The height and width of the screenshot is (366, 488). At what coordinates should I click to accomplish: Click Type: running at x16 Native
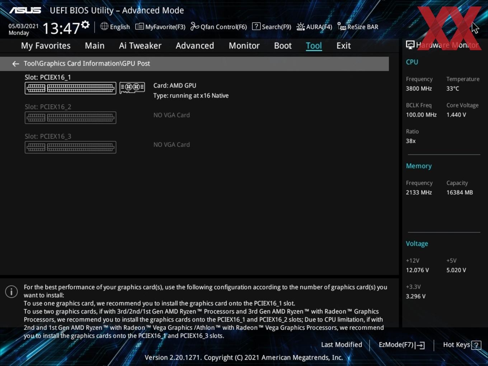click(191, 96)
